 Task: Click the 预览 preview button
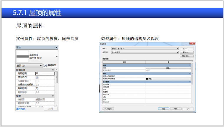point(108,109)
